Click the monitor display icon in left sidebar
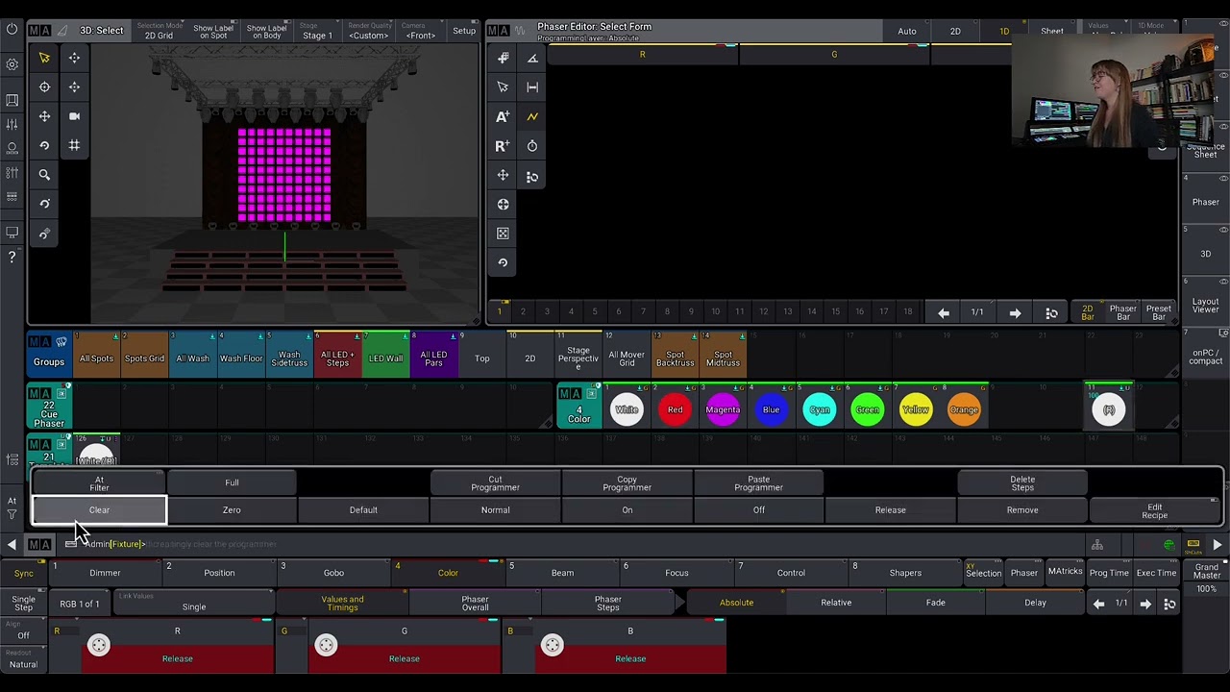 [x=12, y=232]
